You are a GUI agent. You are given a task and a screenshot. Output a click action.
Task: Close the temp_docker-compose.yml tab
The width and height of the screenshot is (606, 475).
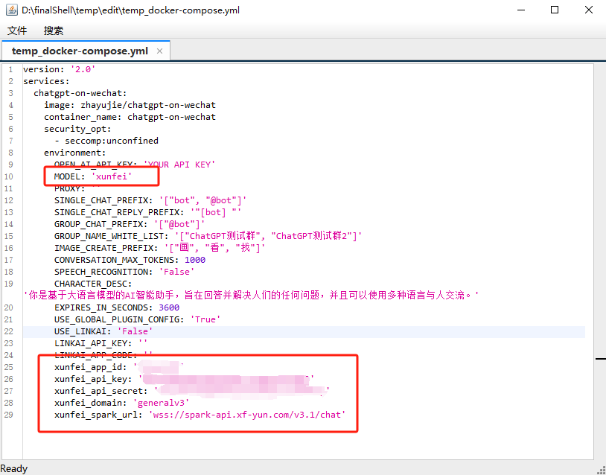(x=160, y=51)
